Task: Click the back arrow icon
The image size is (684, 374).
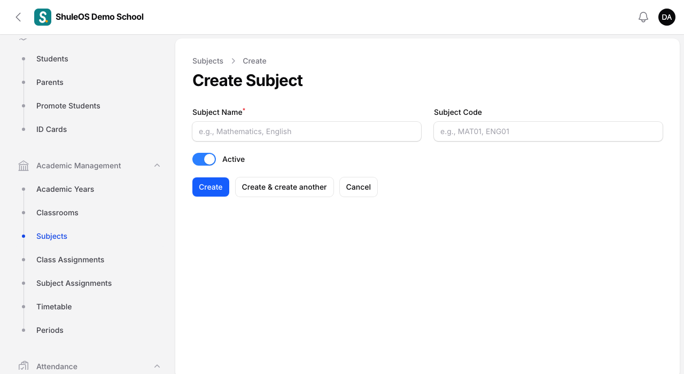Action: click(18, 17)
